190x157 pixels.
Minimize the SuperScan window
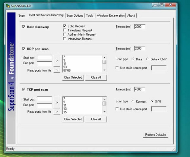tap(156, 5)
